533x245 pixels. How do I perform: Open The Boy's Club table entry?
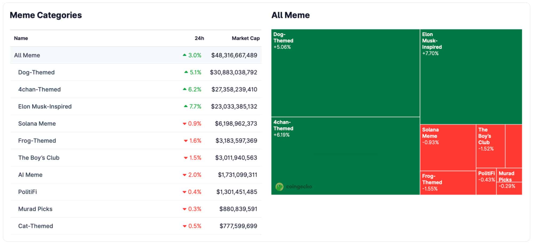click(39, 158)
